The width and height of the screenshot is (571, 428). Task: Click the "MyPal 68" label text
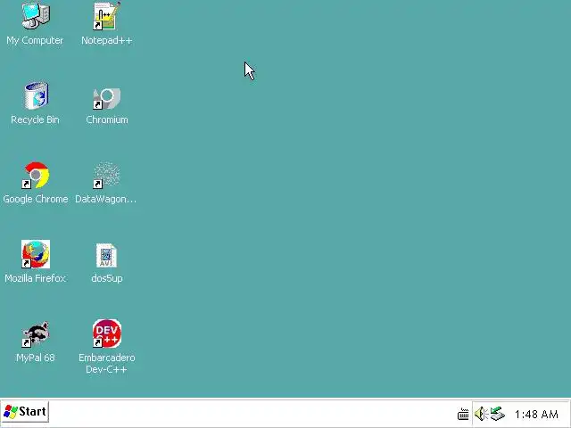[x=36, y=358]
